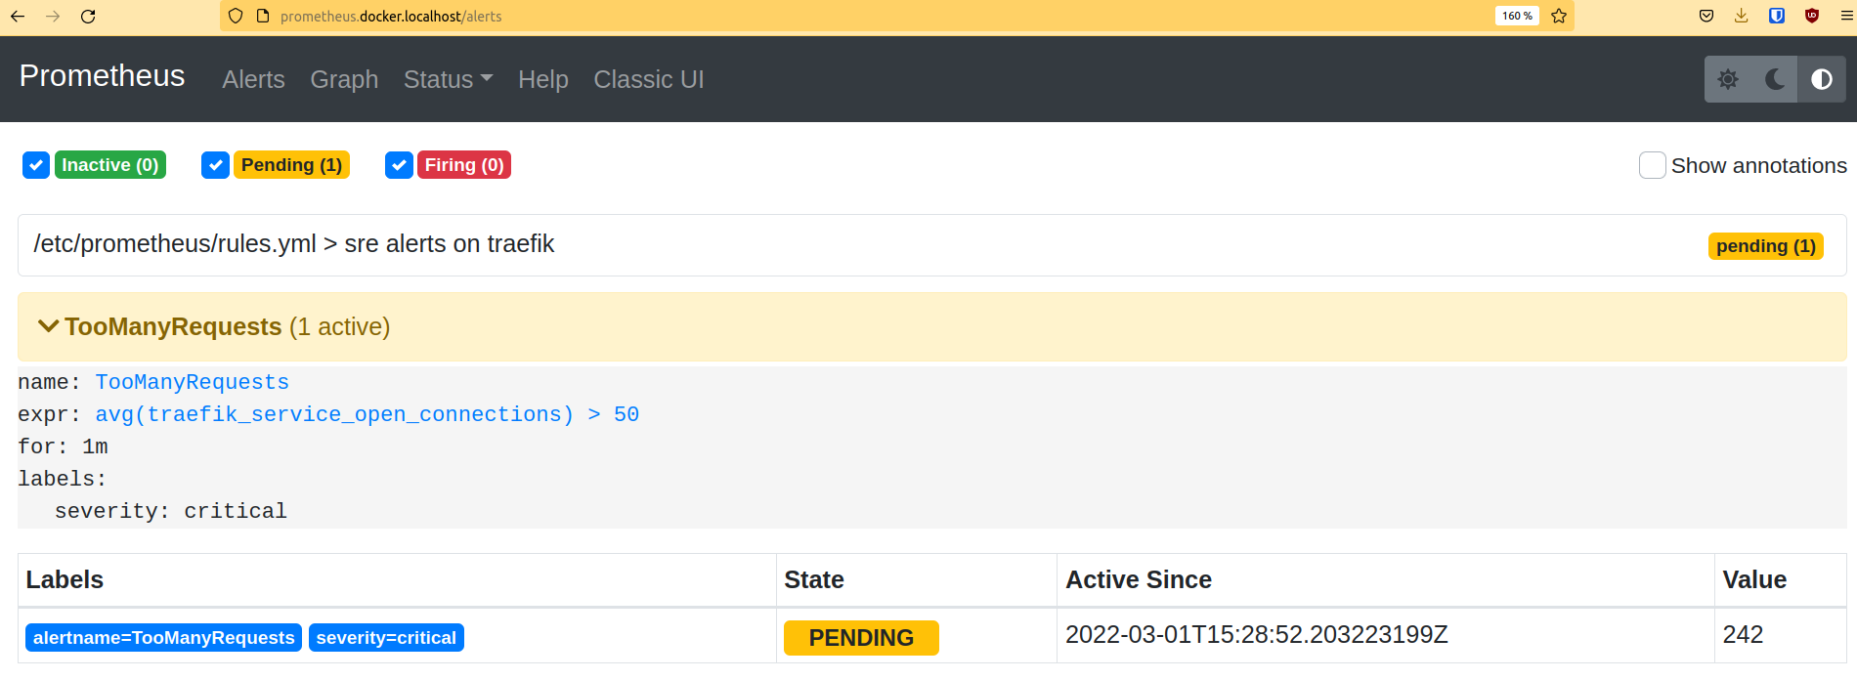1857x680 pixels.
Task: Enable the Show annotations checkbox
Action: [x=1652, y=165]
